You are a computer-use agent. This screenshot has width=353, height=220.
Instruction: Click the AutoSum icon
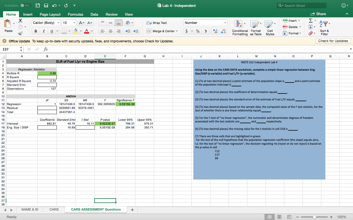click(310, 20)
